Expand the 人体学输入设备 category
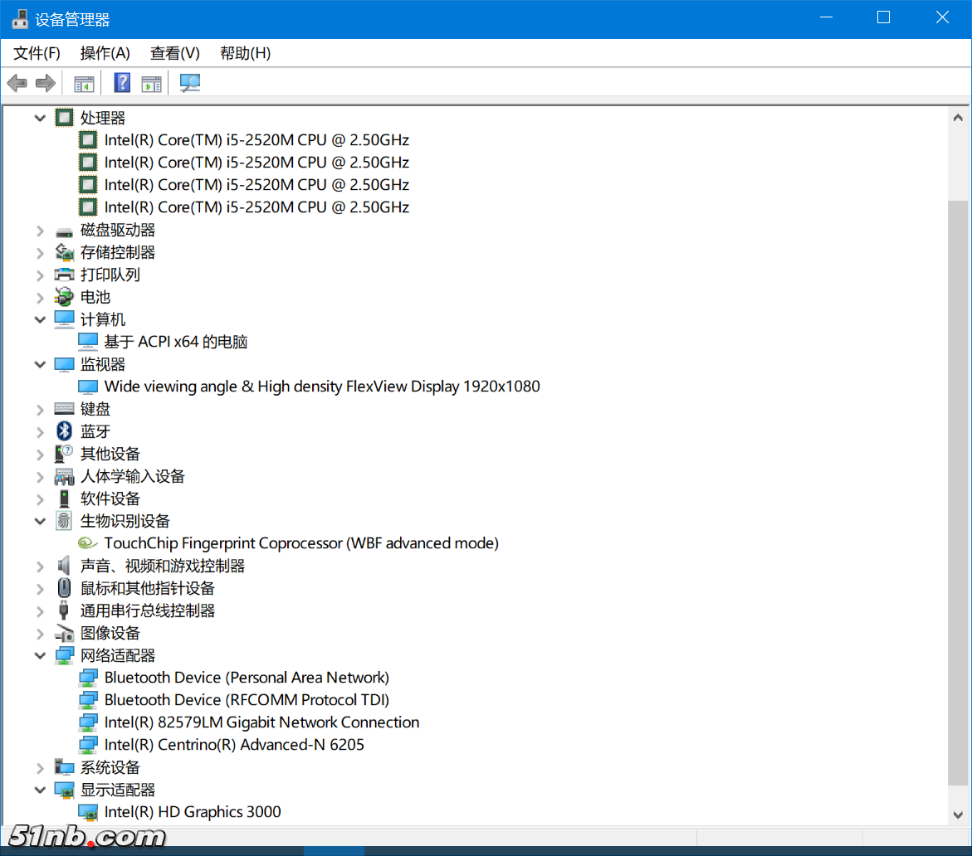972x856 pixels. click(x=40, y=476)
